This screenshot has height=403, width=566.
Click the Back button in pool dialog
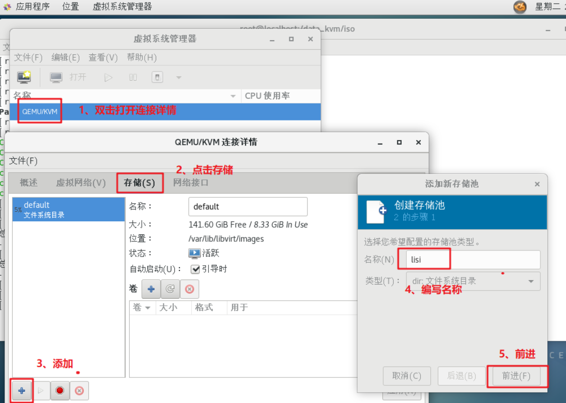462,376
